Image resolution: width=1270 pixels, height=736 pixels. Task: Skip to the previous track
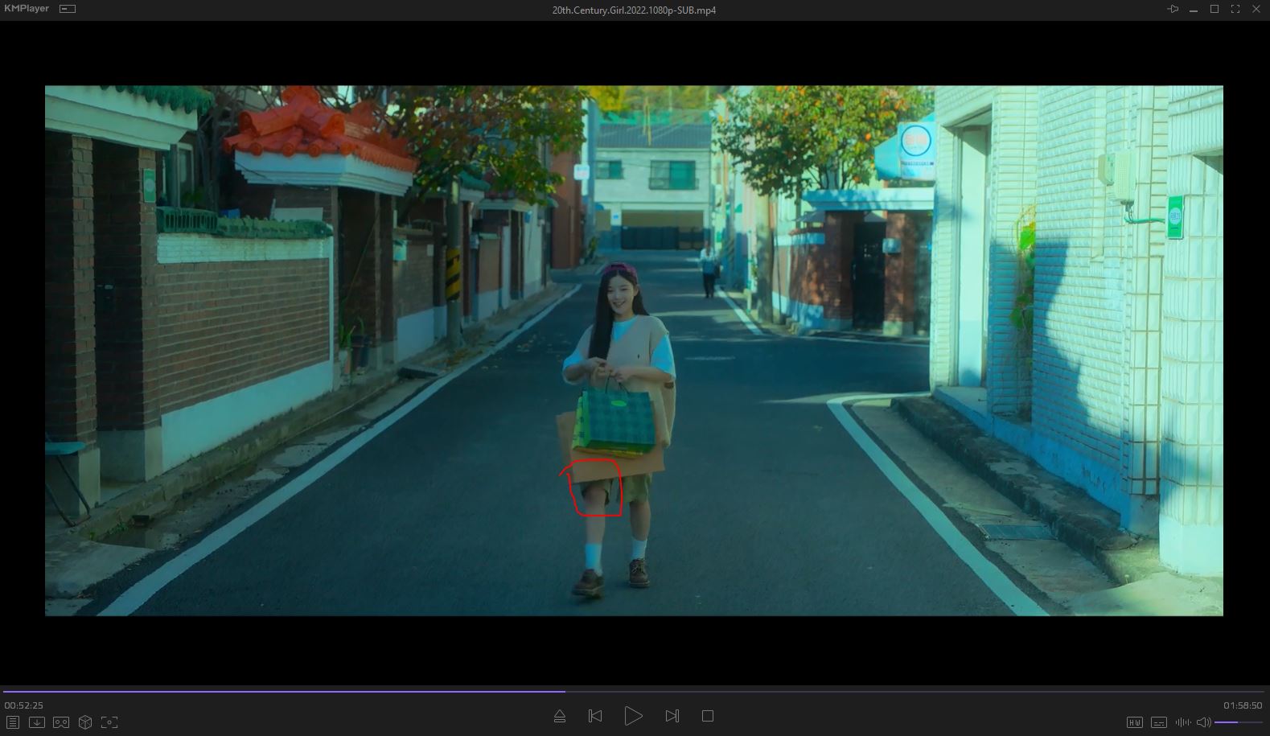coord(595,716)
